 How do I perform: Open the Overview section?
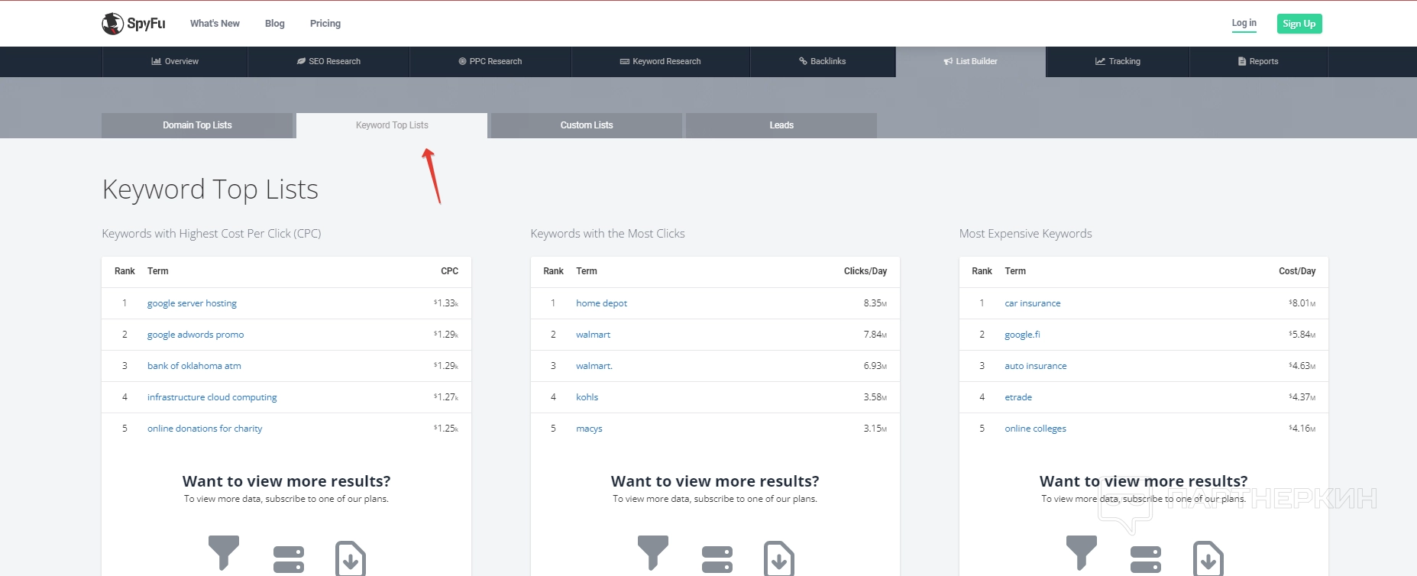click(x=175, y=61)
